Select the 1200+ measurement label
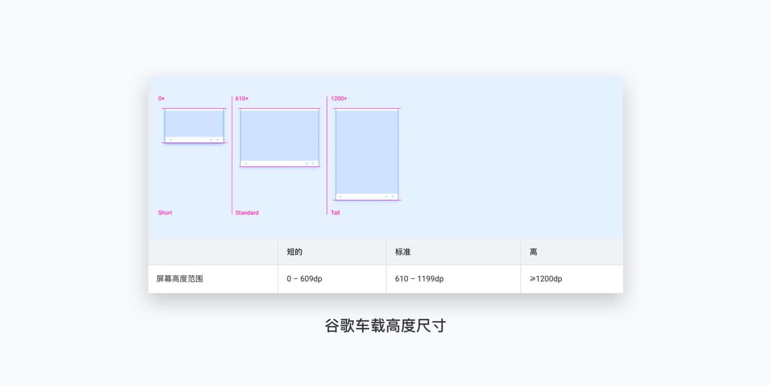 coord(339,98)
